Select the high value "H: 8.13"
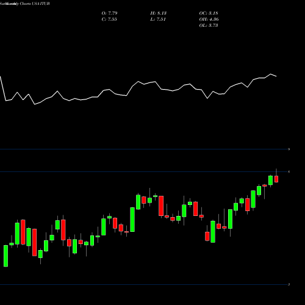The image size is (305, 305). click(x=159, y=13)
